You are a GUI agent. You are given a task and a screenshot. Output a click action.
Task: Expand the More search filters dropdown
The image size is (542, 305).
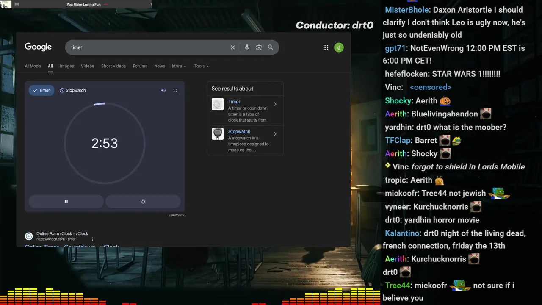point(179,66)
